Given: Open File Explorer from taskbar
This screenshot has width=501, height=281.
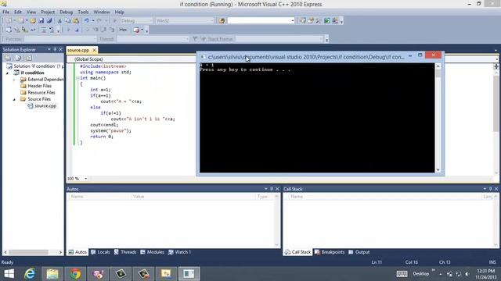Looking at the screenshot, I should pyautogui.click(x=52, y=274).
